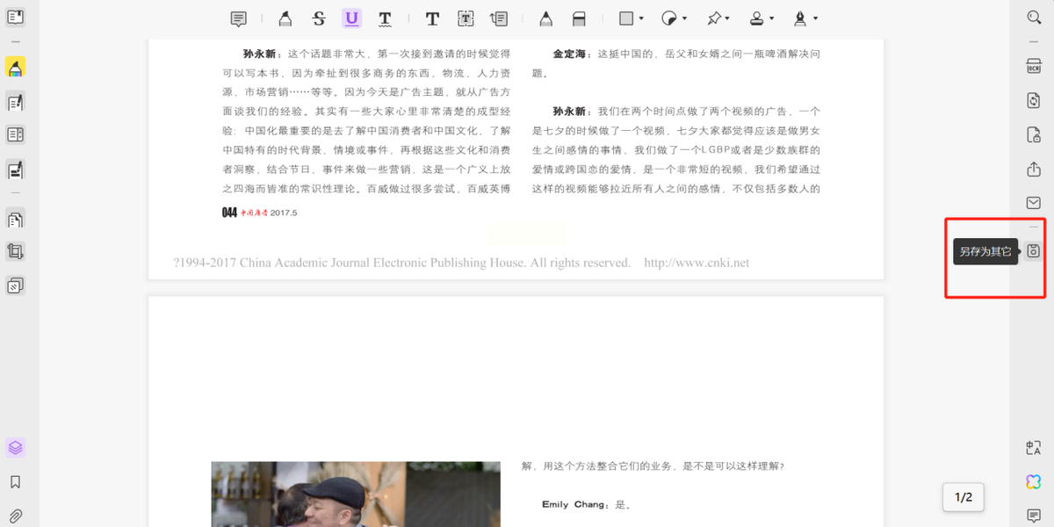Viewport: 1054px width, 527px height.
Task: Add a sticky note comment
Action: click(238, 18)
